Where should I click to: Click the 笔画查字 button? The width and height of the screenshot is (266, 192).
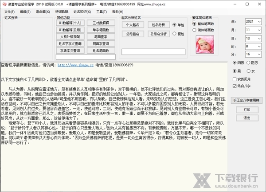[101, 37]
